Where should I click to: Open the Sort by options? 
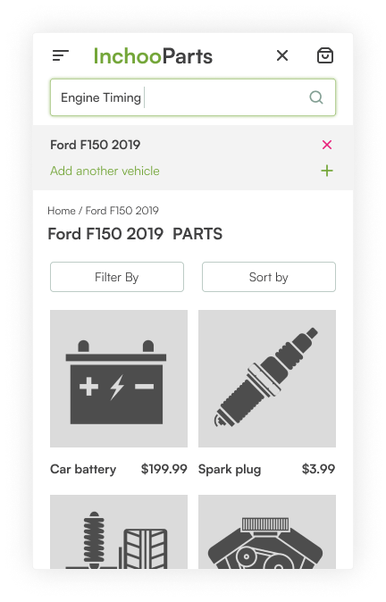(x=269, y=277)
